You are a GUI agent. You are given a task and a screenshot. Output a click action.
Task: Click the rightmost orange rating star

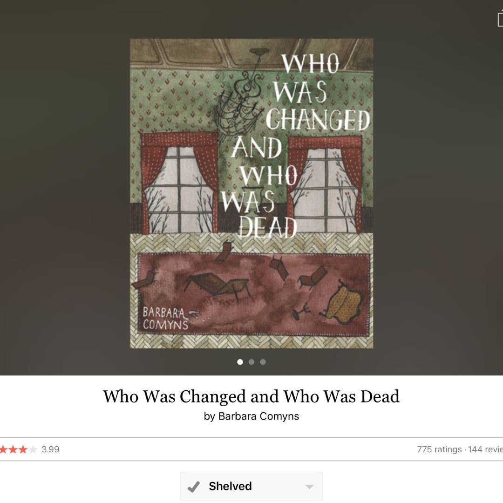coord(23,449)
